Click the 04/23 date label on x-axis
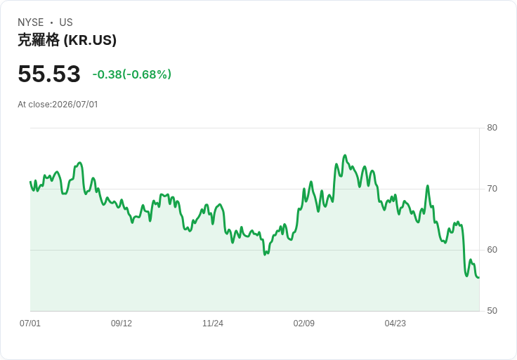This screenshot has height=360, width=517. click(x=395, y=324)
